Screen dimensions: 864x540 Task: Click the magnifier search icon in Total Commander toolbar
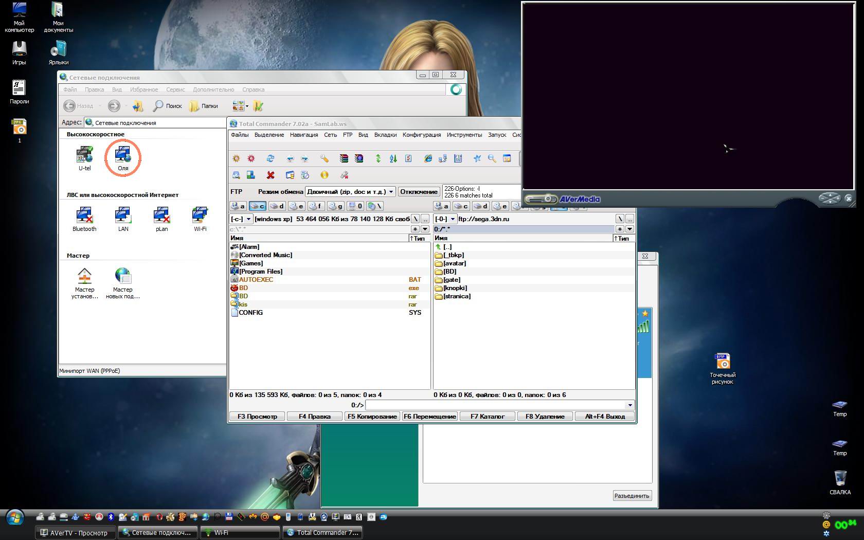tap(492, 158)
